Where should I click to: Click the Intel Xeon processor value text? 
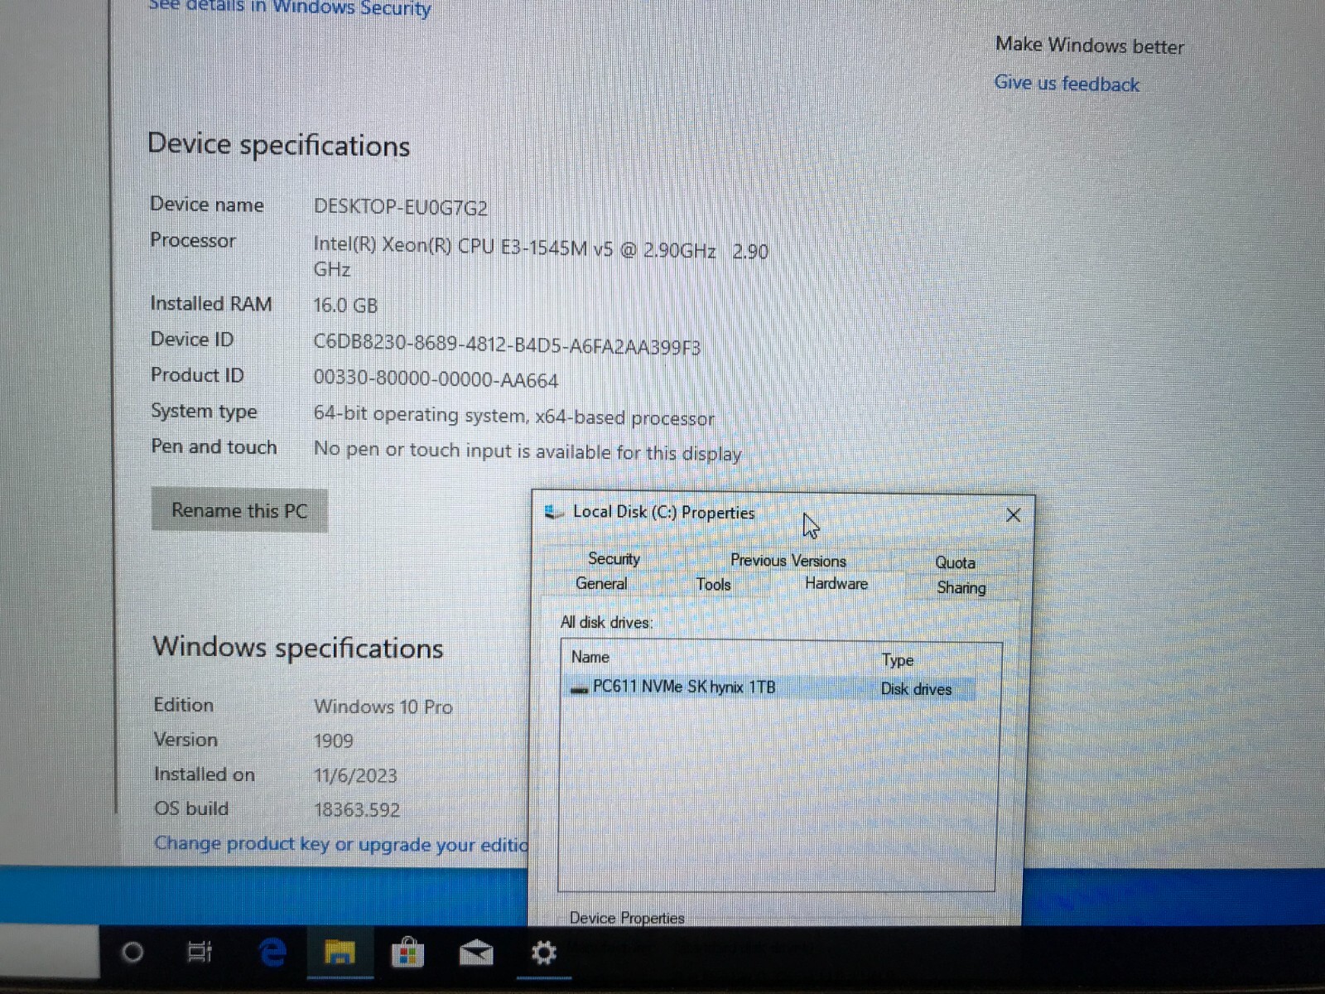click(x=540, y=258)
